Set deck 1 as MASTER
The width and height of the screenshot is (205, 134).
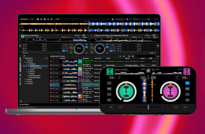click(85, 37)
